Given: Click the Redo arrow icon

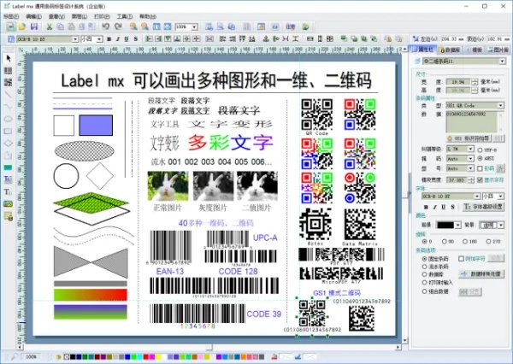Looking at the screenshot, I should (x=116, y=26).
